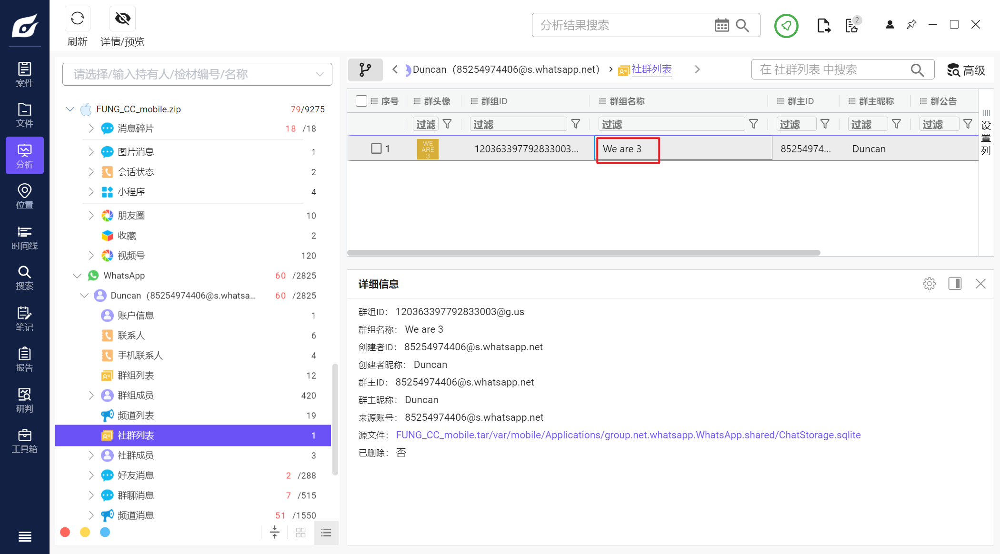The height and width of the screenshot is (554, 1000).
Task: Tick the select-all header checkbox
Action: click(361, 101)
